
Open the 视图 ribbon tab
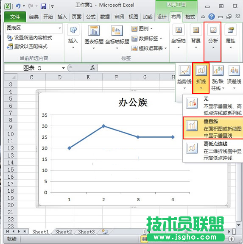[133, 17]
